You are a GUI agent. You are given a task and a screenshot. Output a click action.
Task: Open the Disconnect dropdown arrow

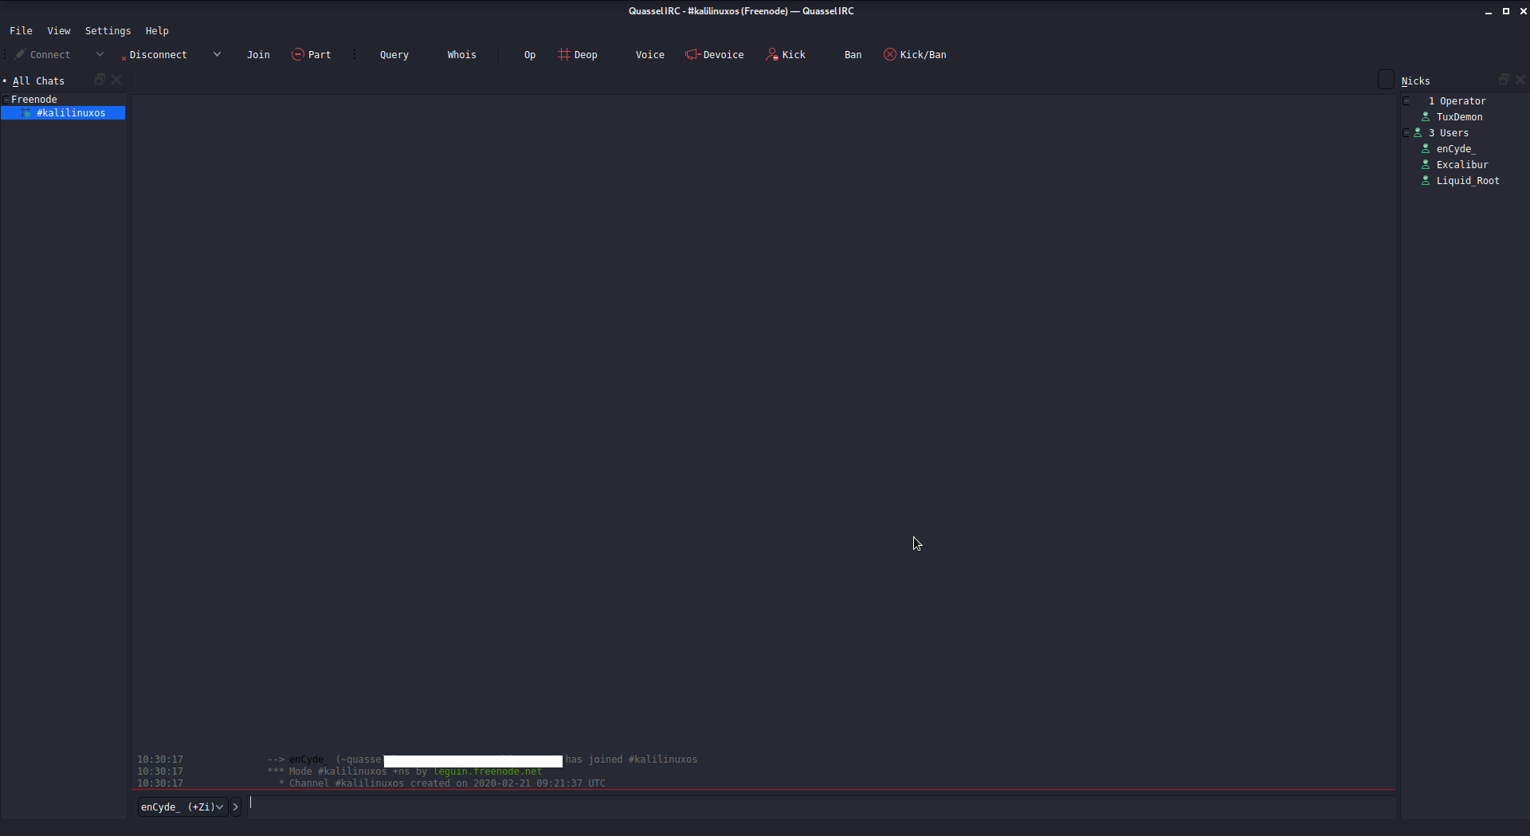[217, 54]
